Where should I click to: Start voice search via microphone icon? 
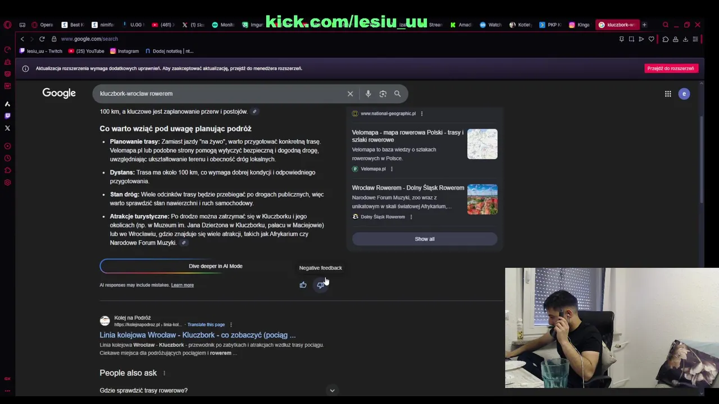[368, 94]
